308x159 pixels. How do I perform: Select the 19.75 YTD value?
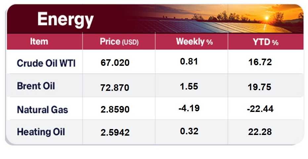click(260, 87)
